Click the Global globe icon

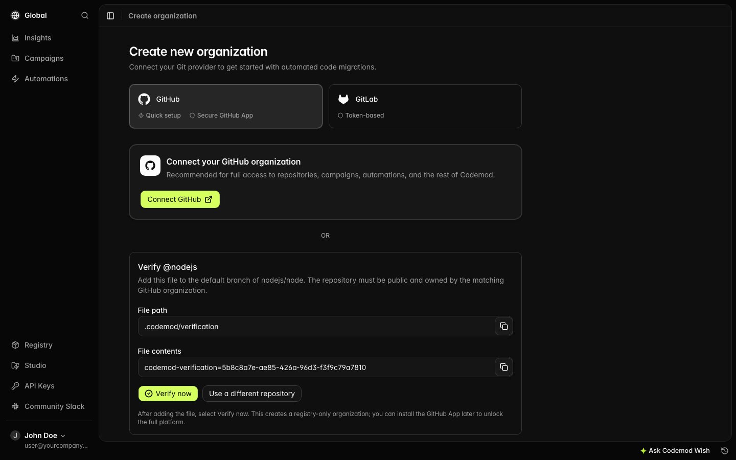(15, 15)
